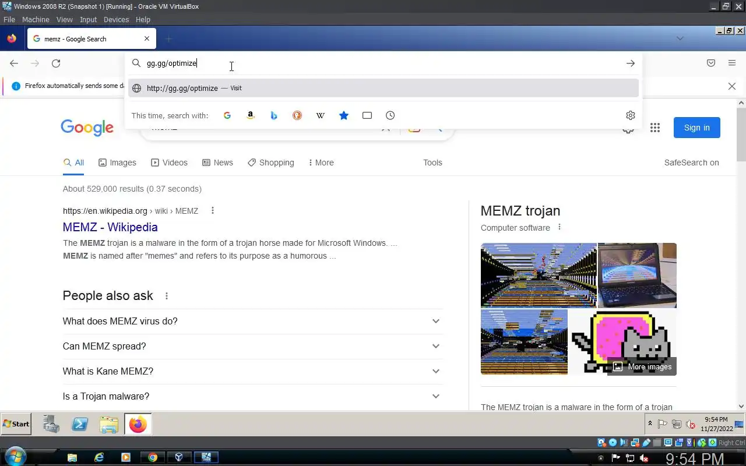Expand Is a Trojan malware? question
Viewport: 746px width, 466px height.
[x=252, y=396]
